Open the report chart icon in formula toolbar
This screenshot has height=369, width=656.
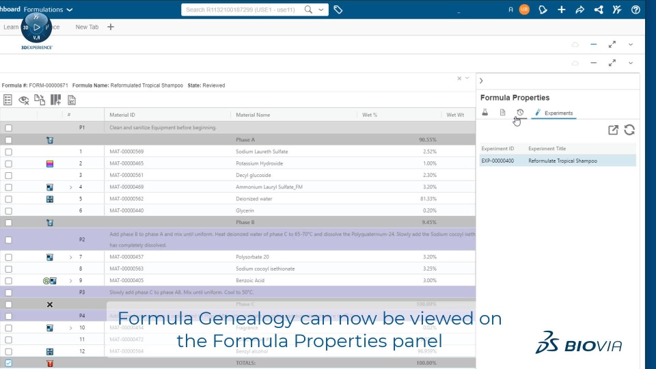click(x=72, y=100)
